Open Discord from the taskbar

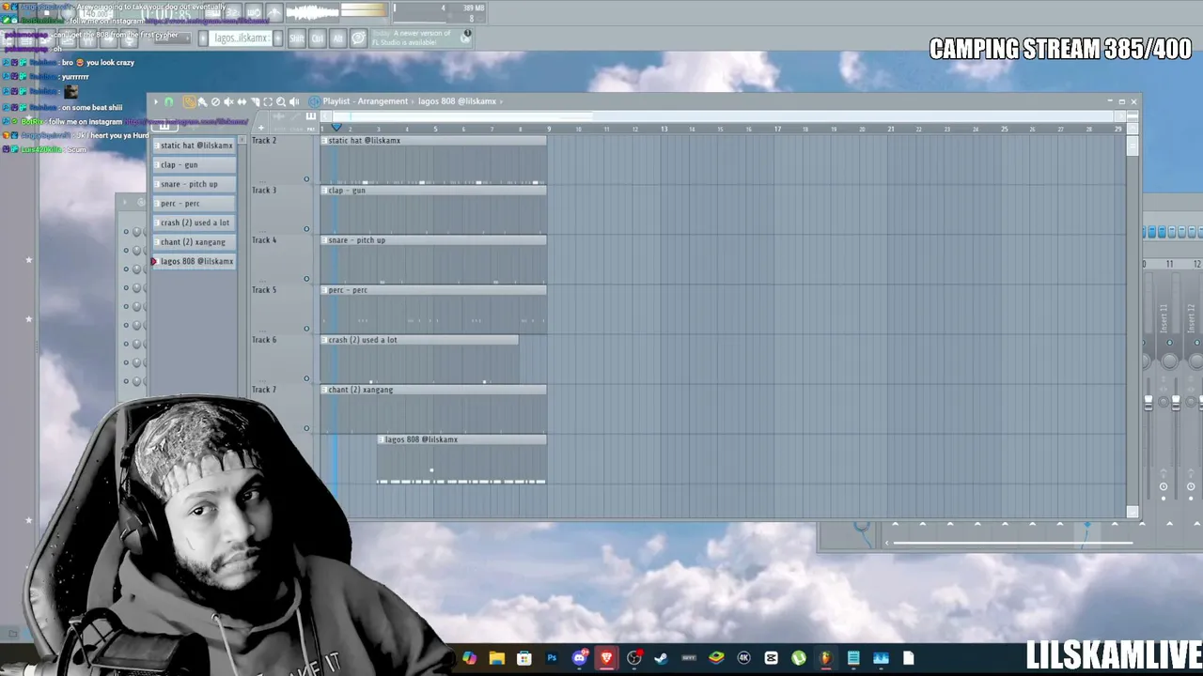coord(580,658)
